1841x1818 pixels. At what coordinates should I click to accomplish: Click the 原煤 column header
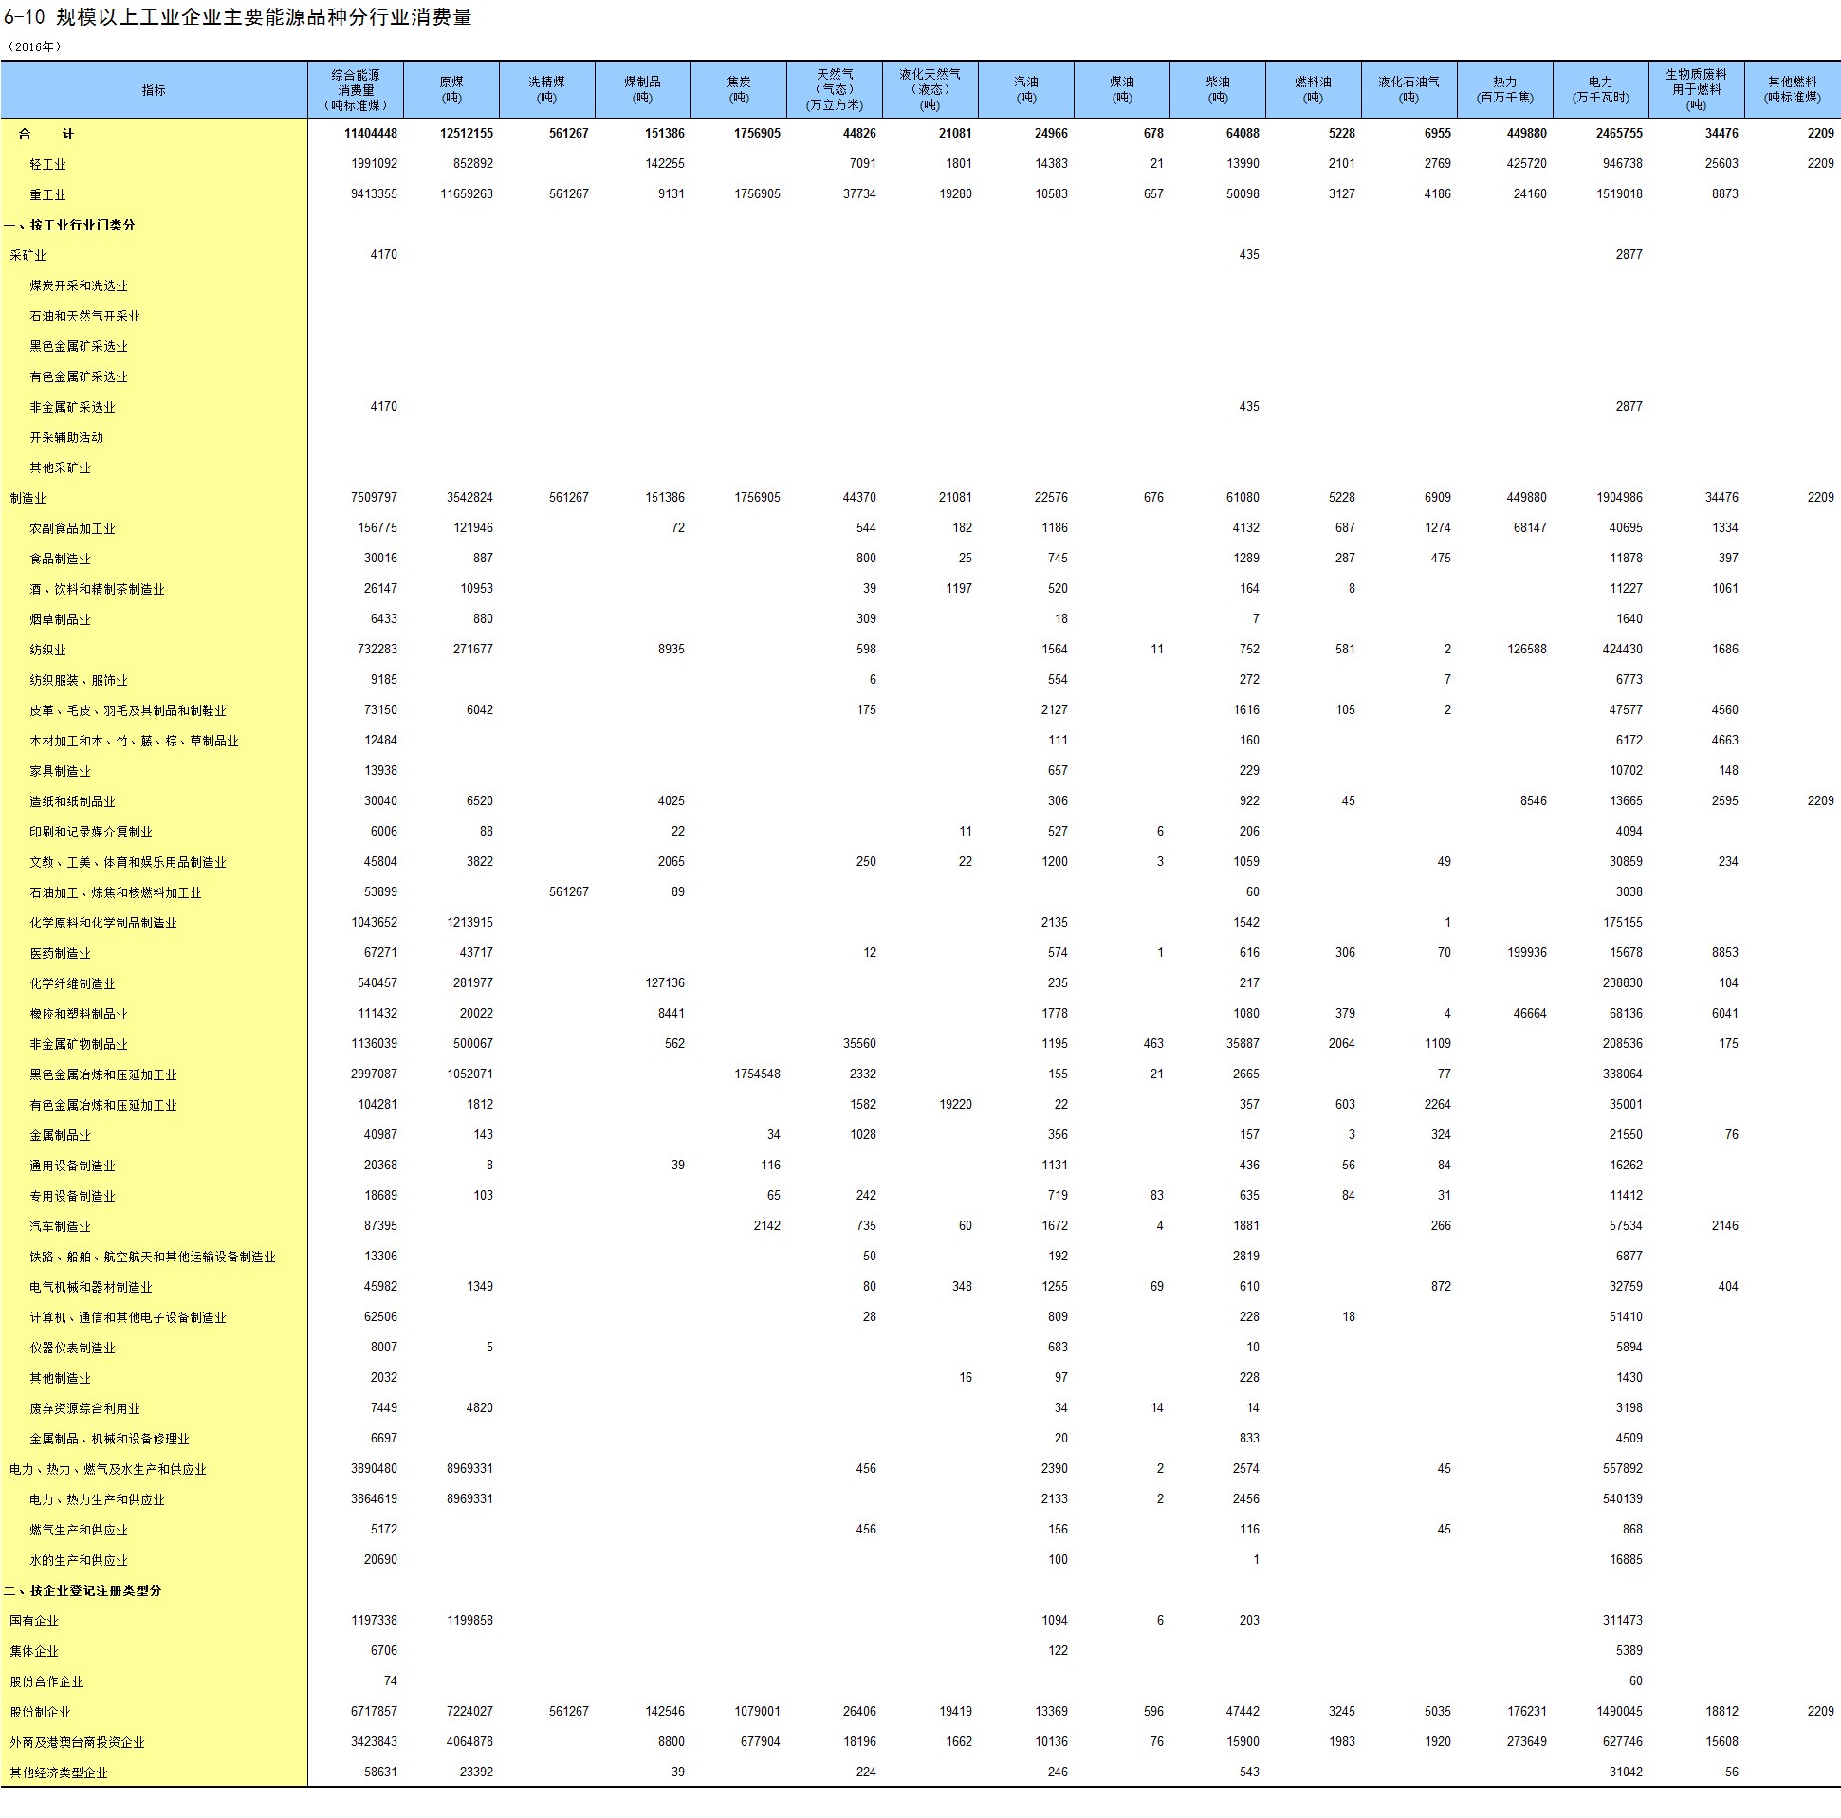coord(451,89)
